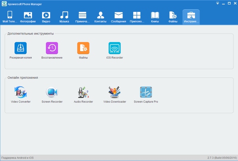Go to the Фотографии tab
Viewport: 238px width, 161px height.
click(x=28, y=17)
